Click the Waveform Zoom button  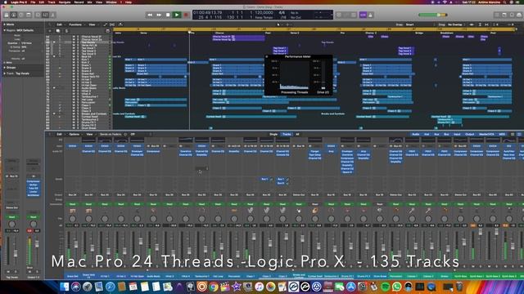click(x=472, y=24)
